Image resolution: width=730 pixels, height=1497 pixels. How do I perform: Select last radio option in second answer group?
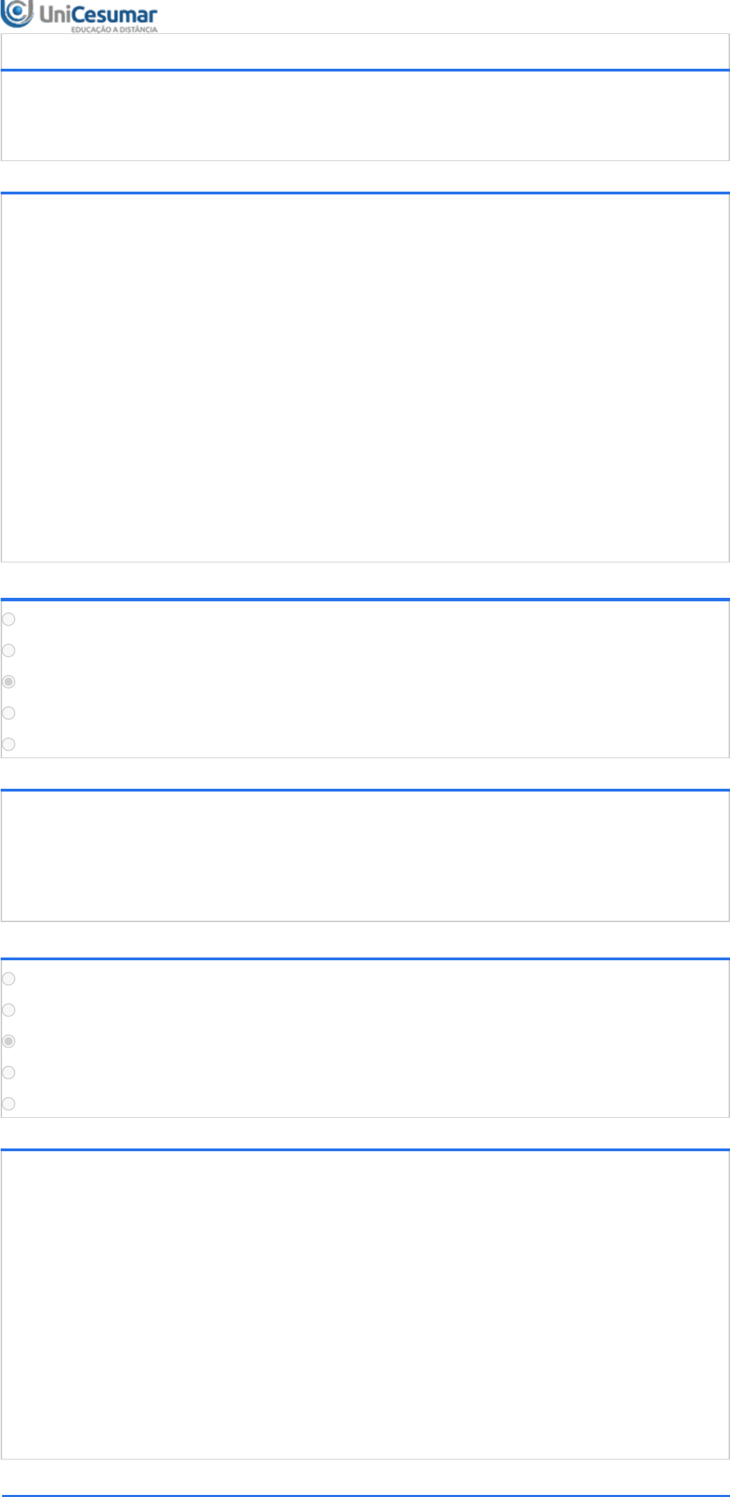(x=8, y=1103)
